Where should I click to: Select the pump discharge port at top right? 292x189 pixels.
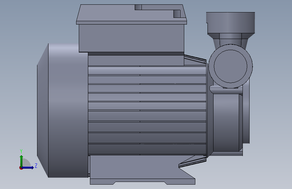coord(231,23)
